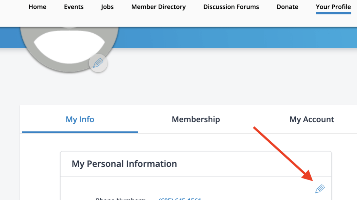This screenshot has height=200, width=357.
Task: Return to the Home page
Action: coord(37,7)
